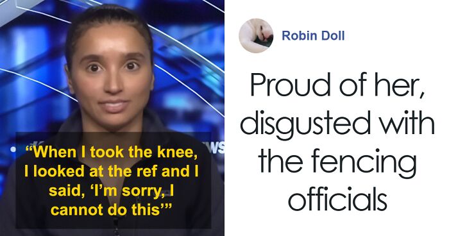Click the Robin Doll username link
This screenshot has height=236, width=449.
313,36
